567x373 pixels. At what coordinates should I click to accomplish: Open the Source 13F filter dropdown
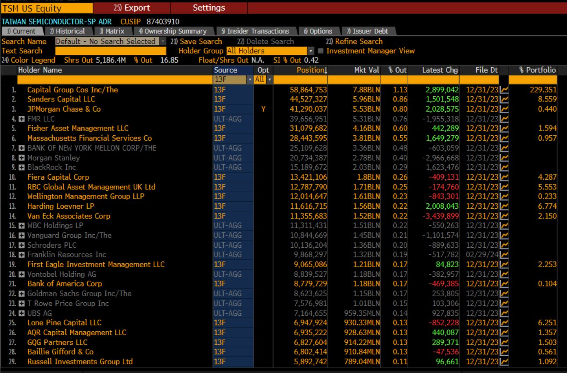click(x=250, y=80)
